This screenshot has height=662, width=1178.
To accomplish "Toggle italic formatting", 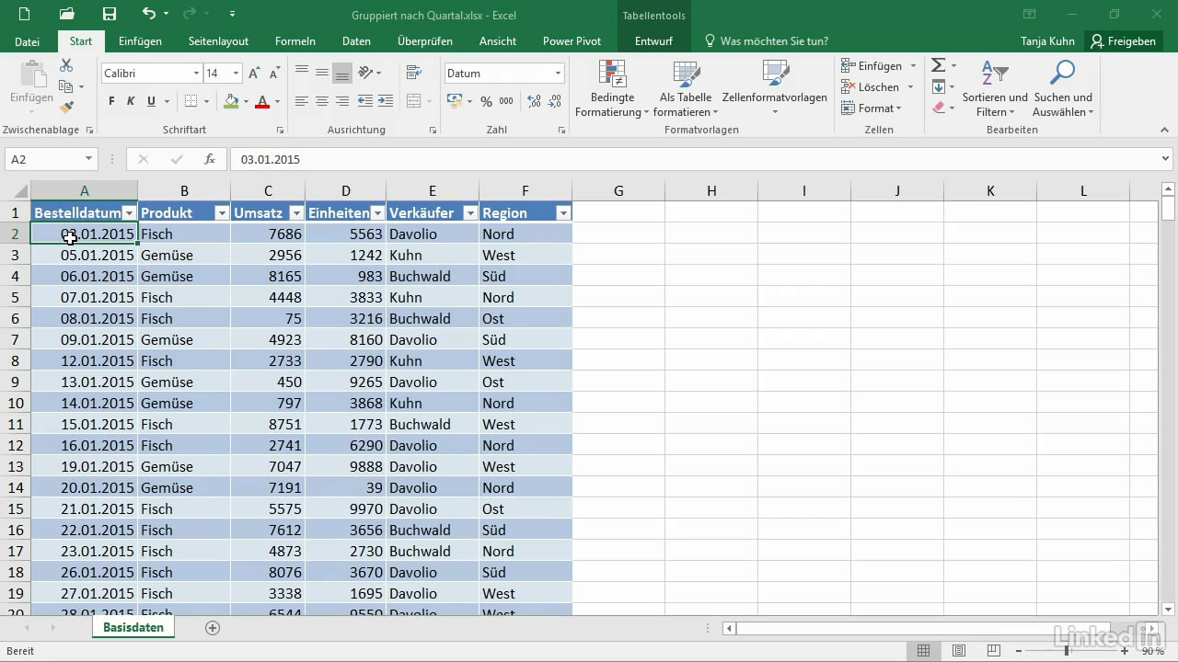I will tap(131, 101).
